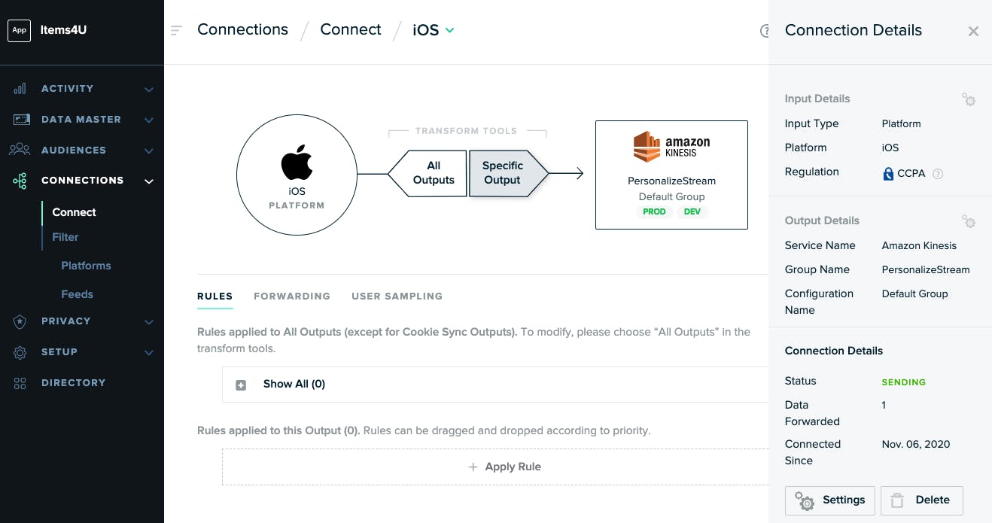Click the Connections breadcrumb link
Viewport: 992px width, 523px height.
coord(242,29)
